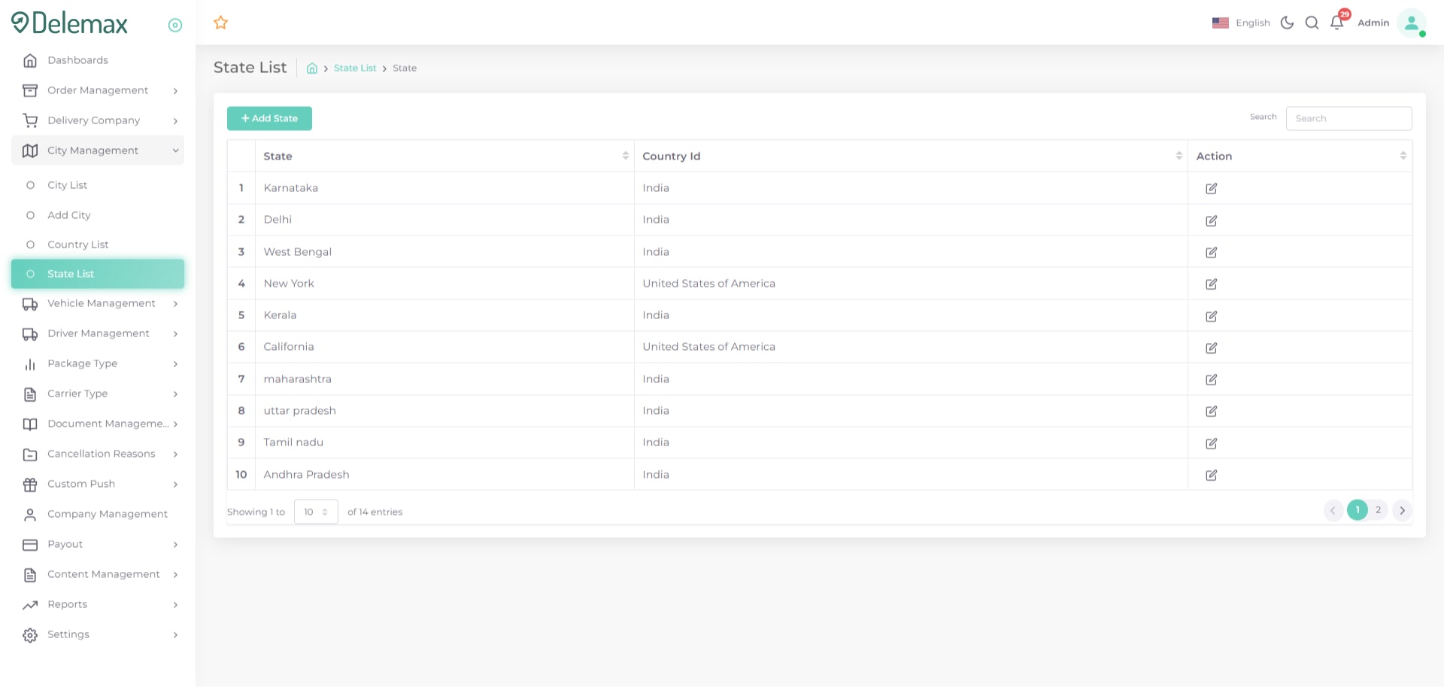Edit the California state row
Viewport: 1444px width, 687px height.
pyautogui.click(x=1212, y=348)
